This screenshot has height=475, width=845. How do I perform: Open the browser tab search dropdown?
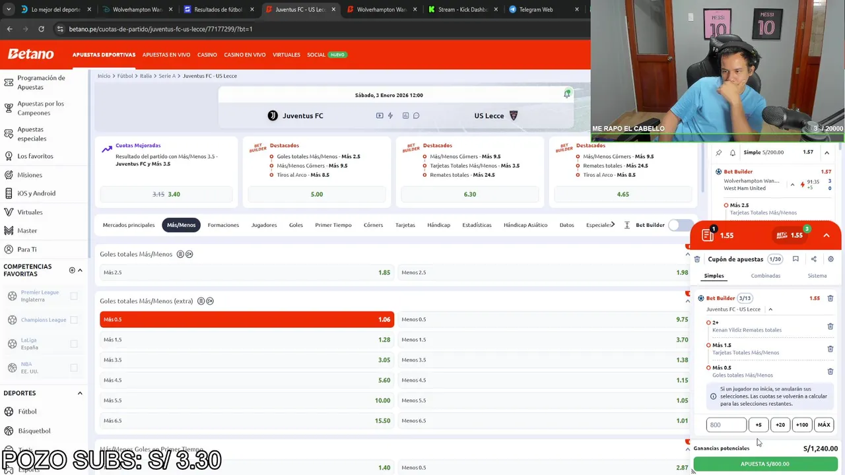pos(9,9)
